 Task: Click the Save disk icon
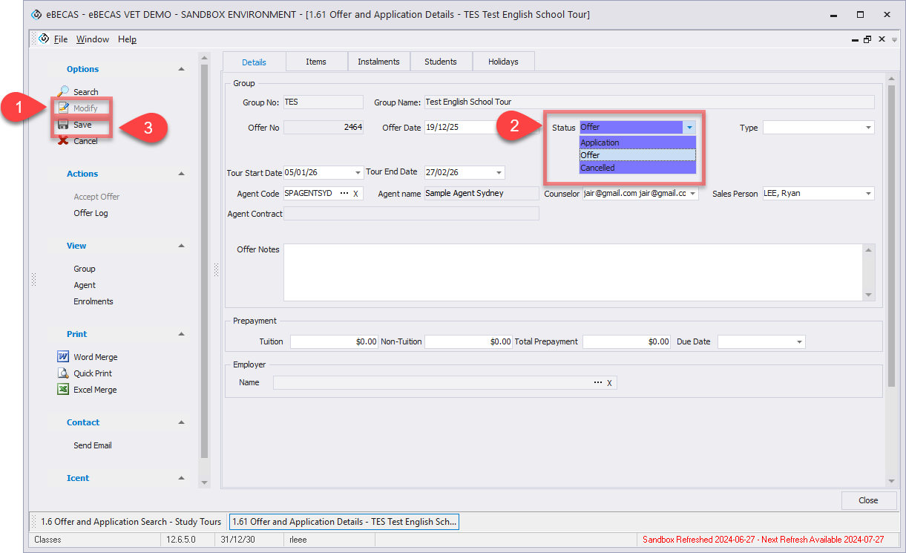click(64, 125)
